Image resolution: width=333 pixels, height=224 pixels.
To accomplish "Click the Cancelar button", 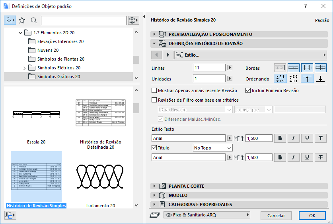I will (276, 216).
